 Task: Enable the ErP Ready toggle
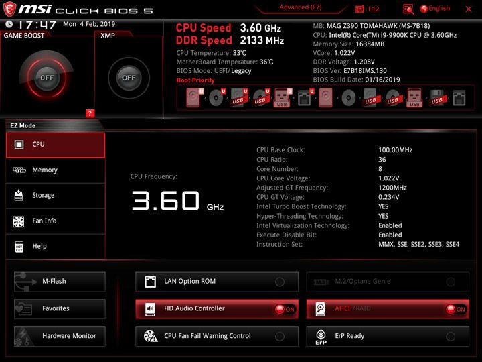tap(451, 336)
